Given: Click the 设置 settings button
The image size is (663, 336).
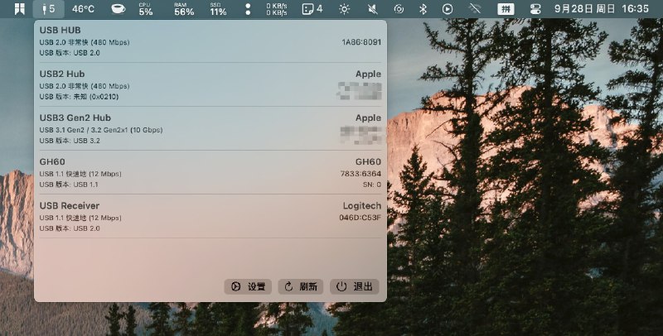Looking at the screenshot, I should click(x=248, y=286).
